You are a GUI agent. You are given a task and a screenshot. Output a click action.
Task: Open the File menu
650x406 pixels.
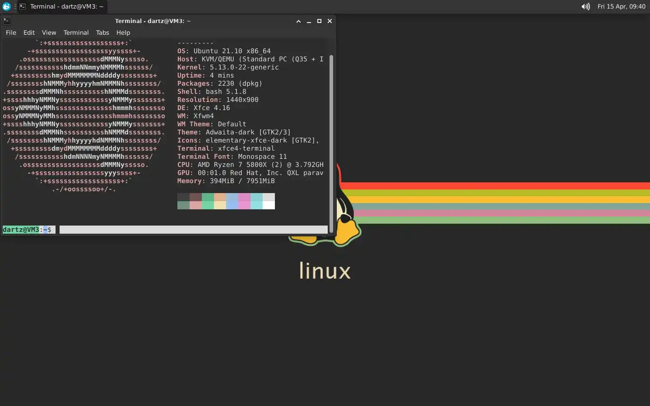[x=11, y=32]
